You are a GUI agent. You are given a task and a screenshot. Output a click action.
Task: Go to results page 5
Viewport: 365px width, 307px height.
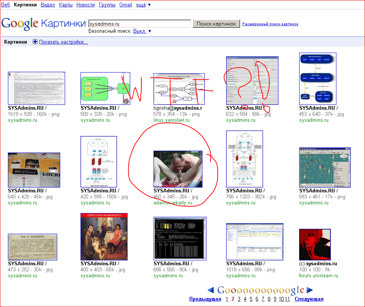(x=251, y=299)
